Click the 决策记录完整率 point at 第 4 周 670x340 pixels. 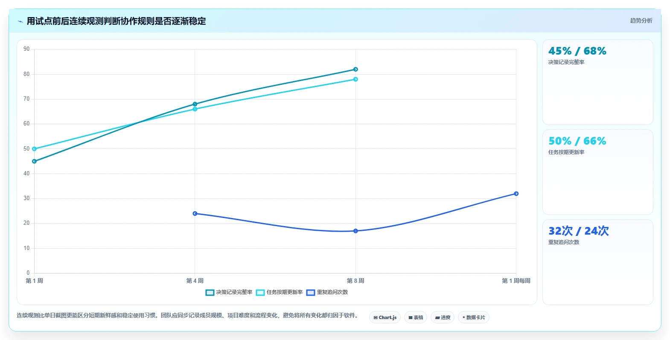coord(195,104)
